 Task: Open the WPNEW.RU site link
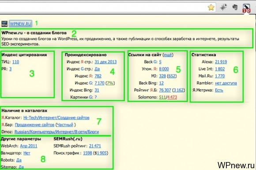(x=20, y=24)
